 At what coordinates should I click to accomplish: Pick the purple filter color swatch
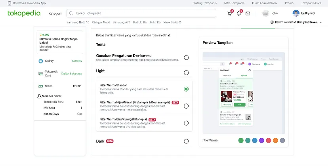262,141
